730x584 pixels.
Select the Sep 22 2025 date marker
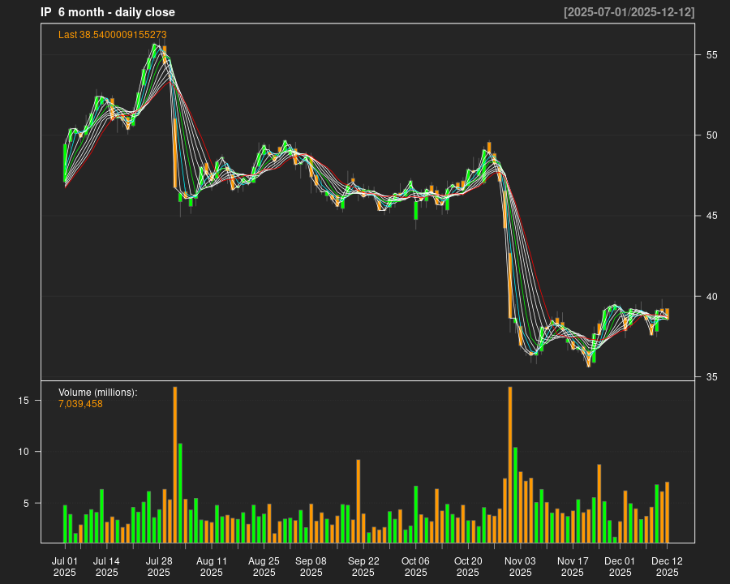click(363, 566)
